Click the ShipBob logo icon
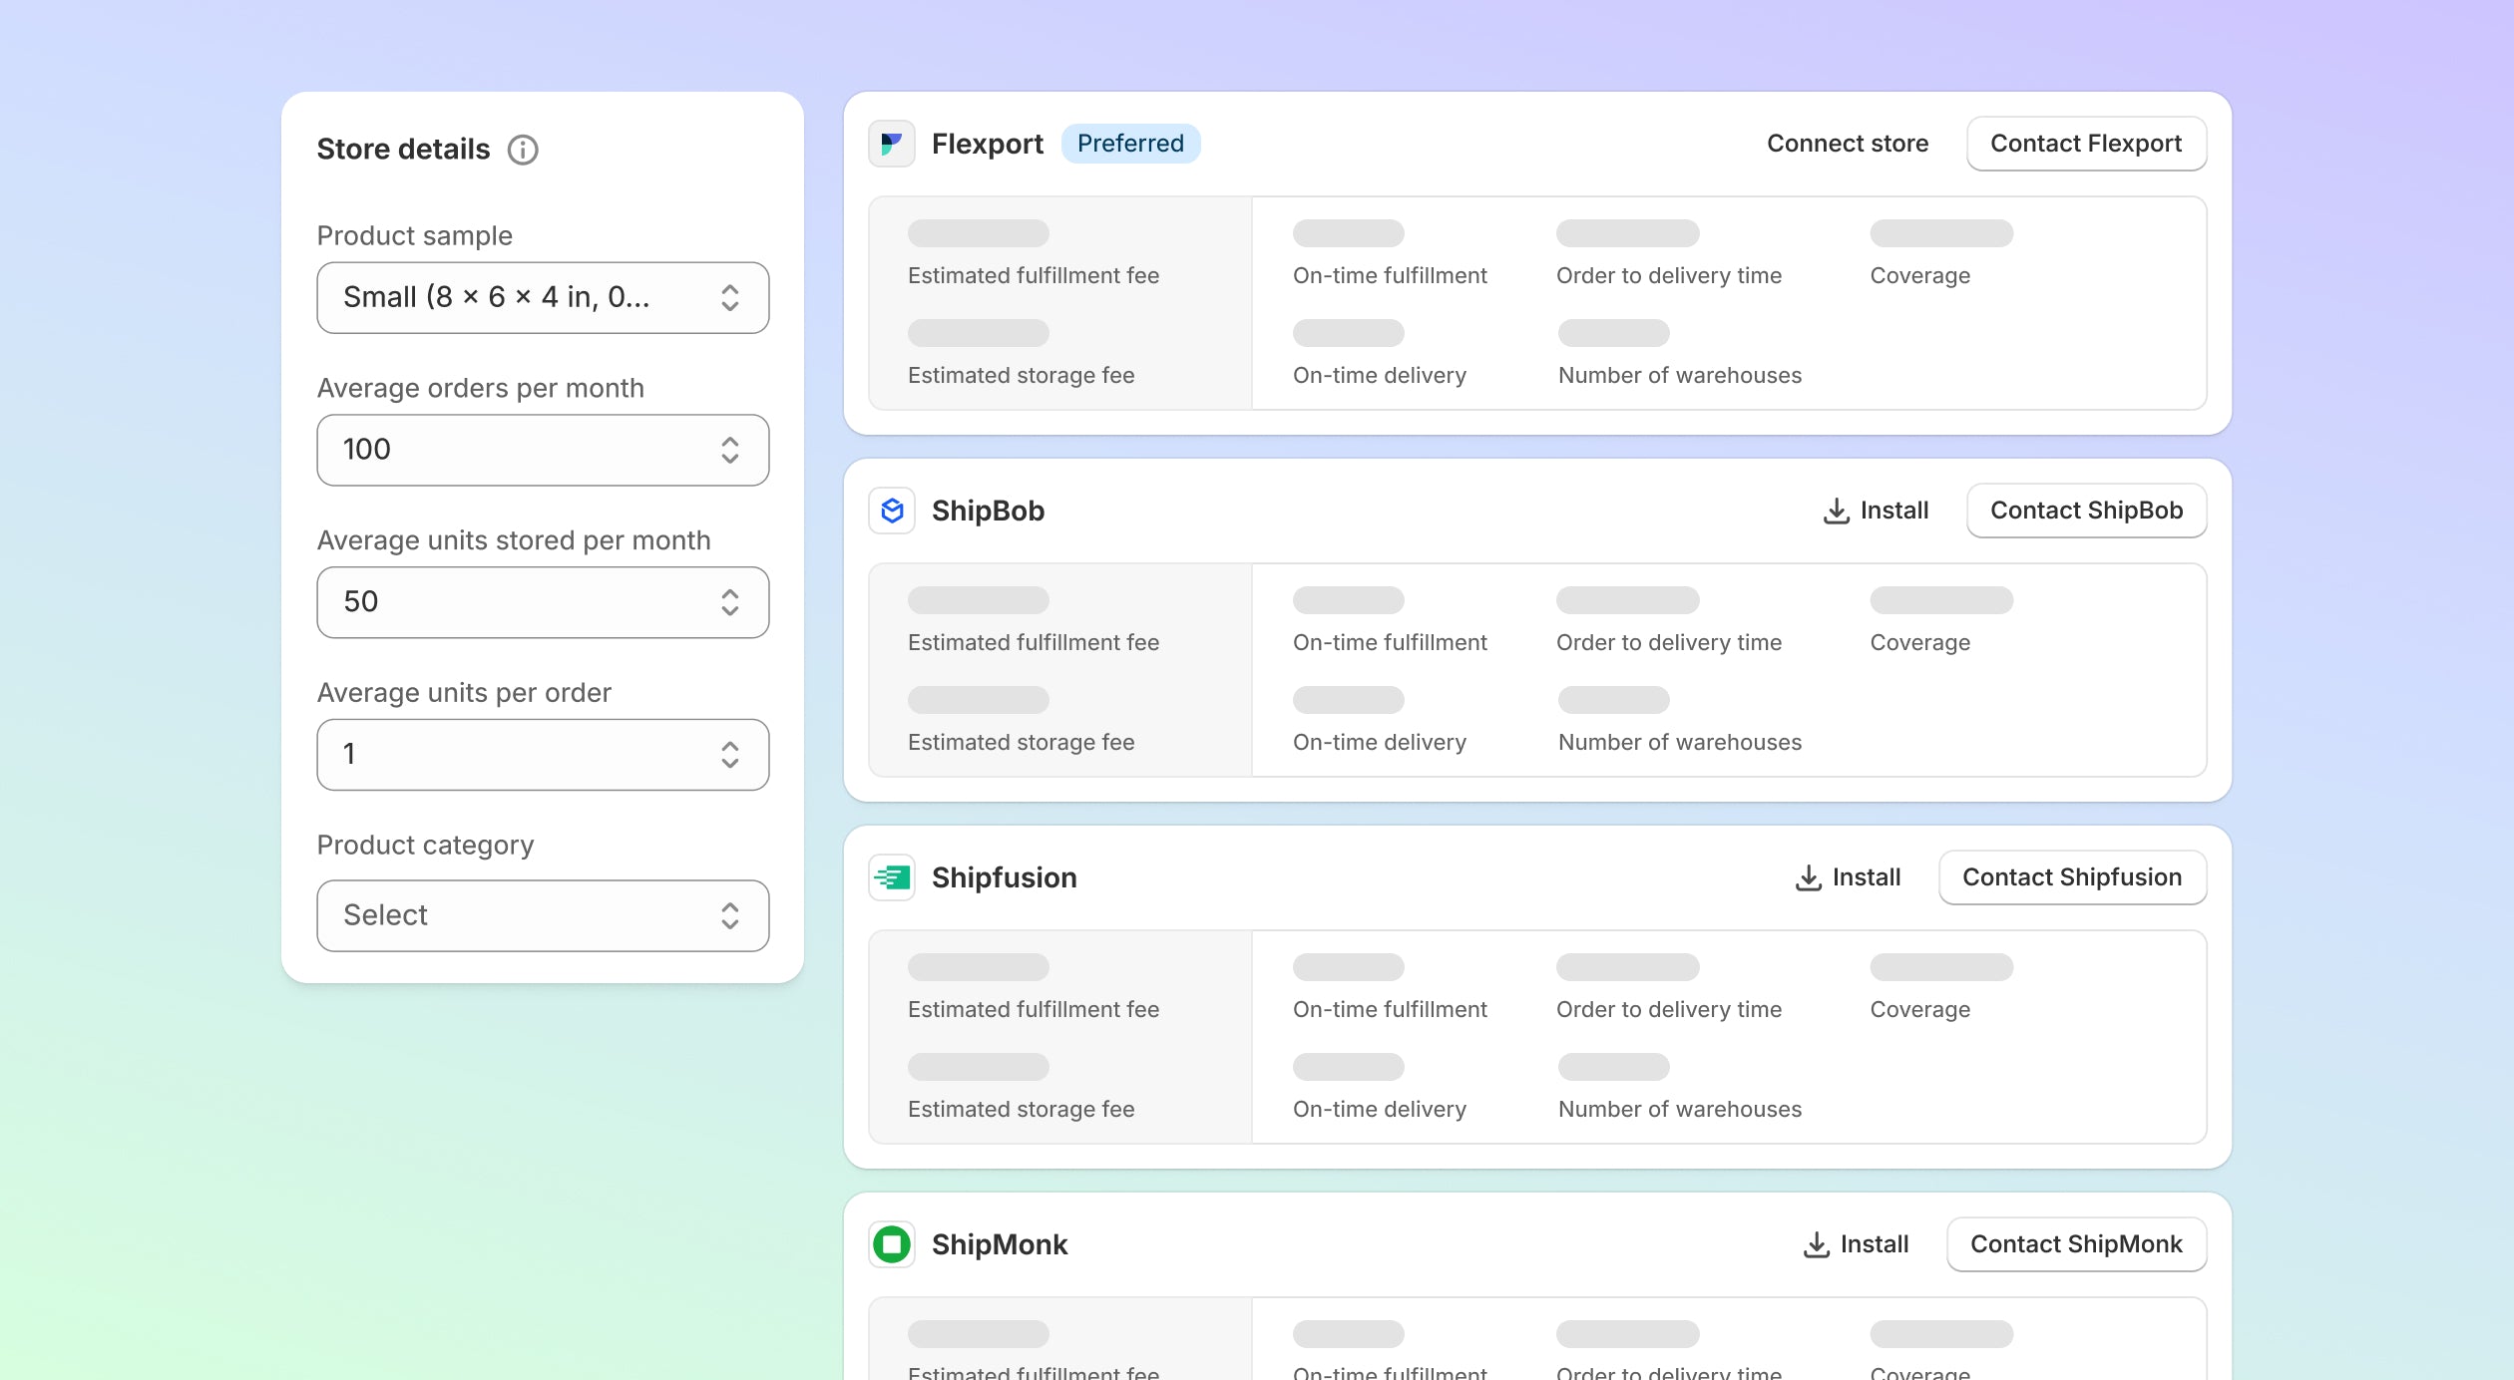Image resolution: width=2514 pixels, height=1380 pixels. point(892,511)
